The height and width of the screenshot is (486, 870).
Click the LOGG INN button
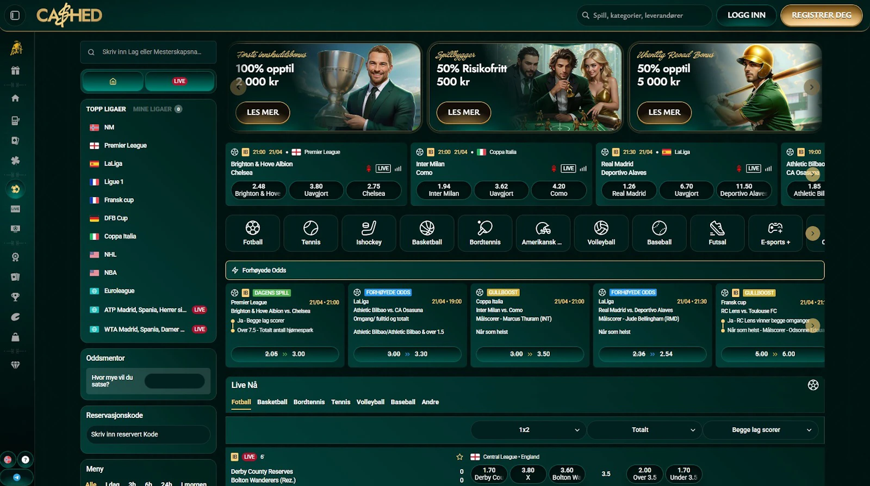click(x=746, y=15)
